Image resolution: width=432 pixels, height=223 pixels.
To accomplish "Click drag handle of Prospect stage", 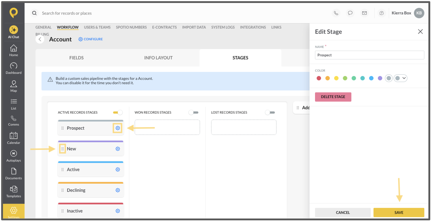I will (x=63, y=128).
